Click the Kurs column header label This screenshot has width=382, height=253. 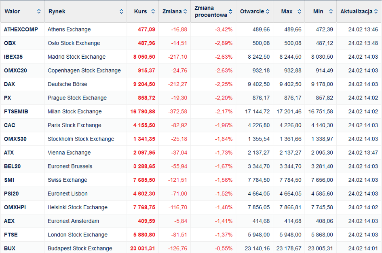pos(140,11)
